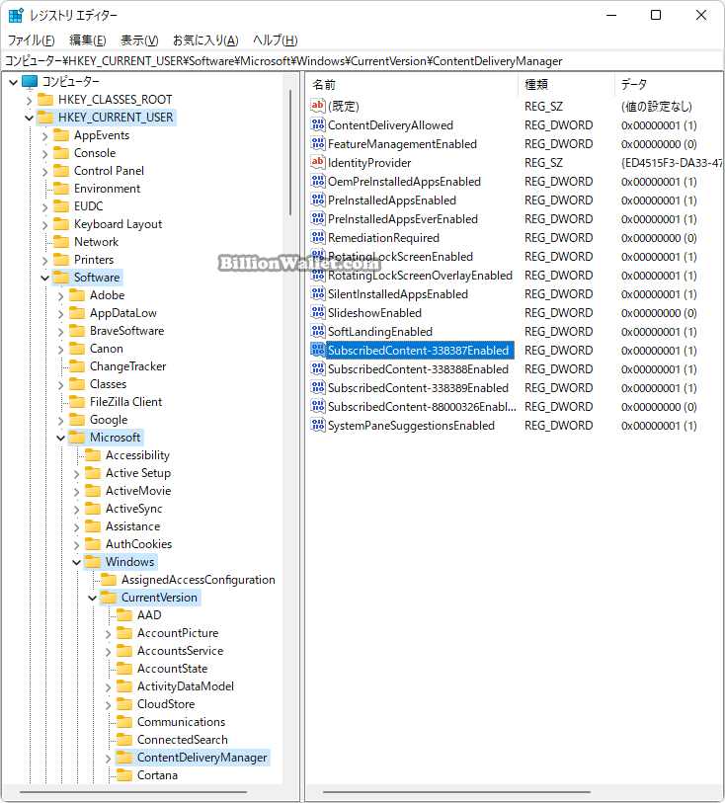Select the PreInstalledAppsEverEnabled value name
The image size is (725, 803).
[x=403, y=218]
